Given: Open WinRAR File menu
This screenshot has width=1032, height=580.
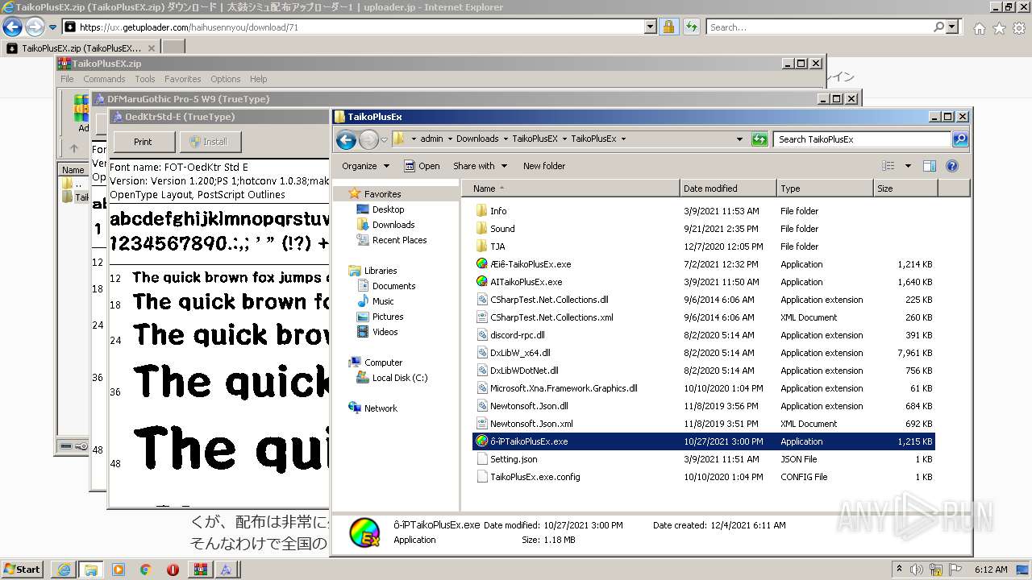Looking at the screenshot, I should point(67,79).
